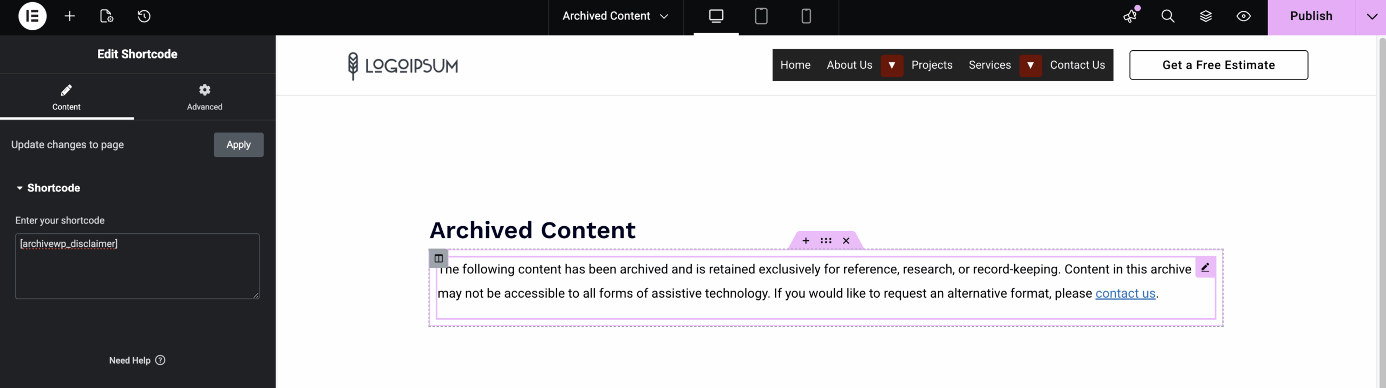The width and height of the screenshot is (1386, 388).
Task: Switch to tablet responsive view
Action: pos(761,16)
